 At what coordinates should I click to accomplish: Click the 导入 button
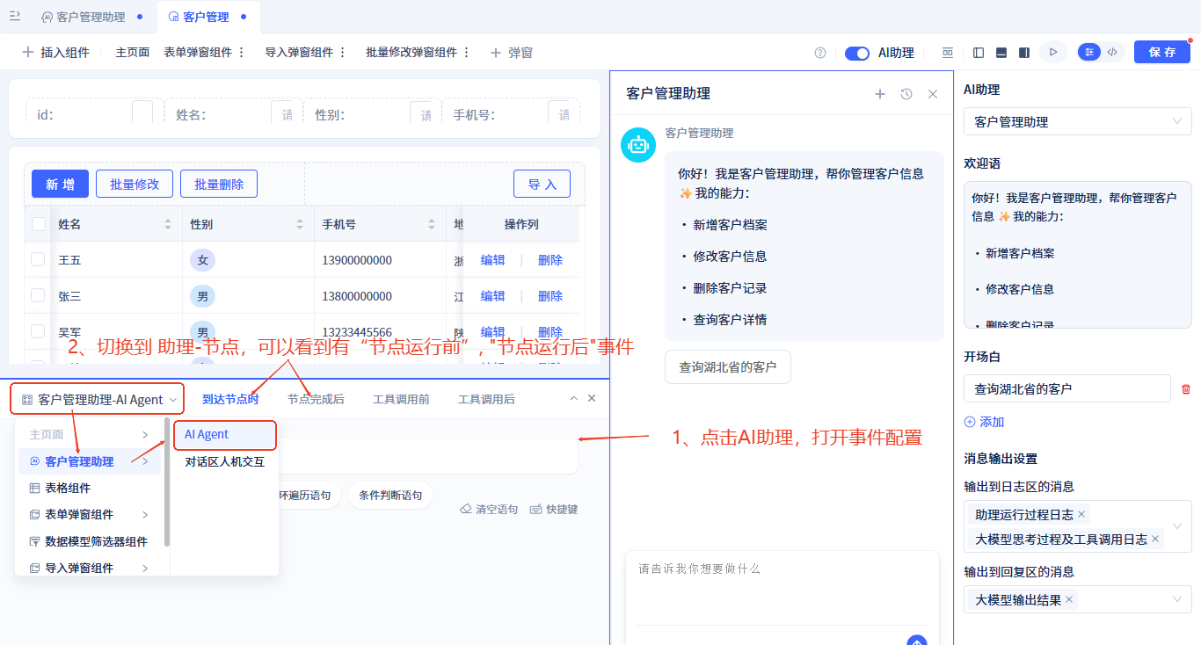[542, 184]
